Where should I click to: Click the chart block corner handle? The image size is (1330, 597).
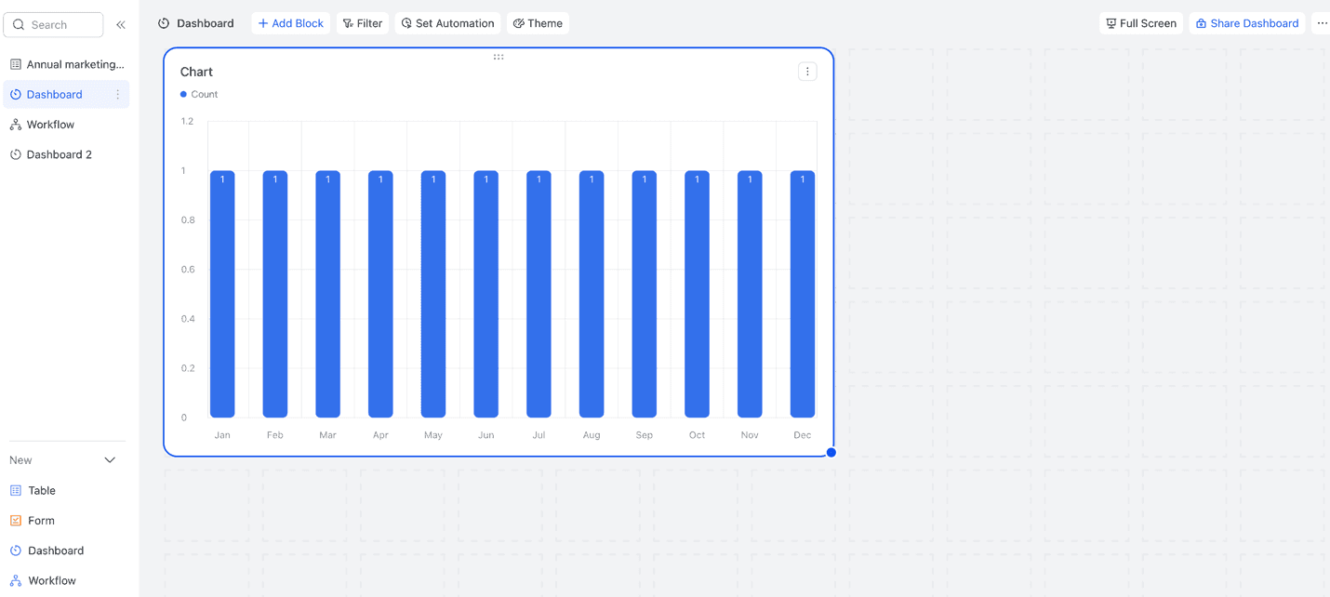(x=831, y=453)
